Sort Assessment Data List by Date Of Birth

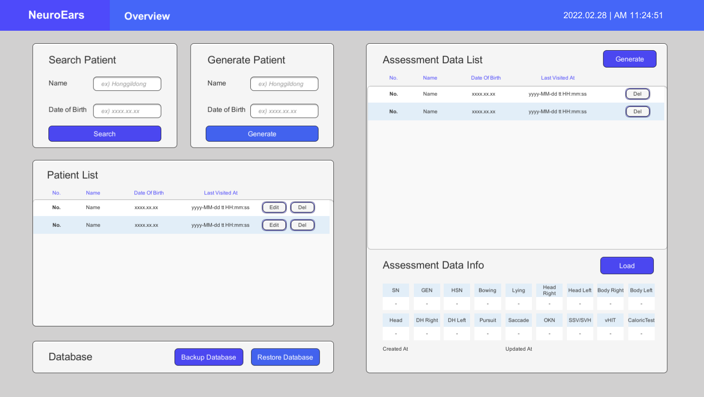486,77
